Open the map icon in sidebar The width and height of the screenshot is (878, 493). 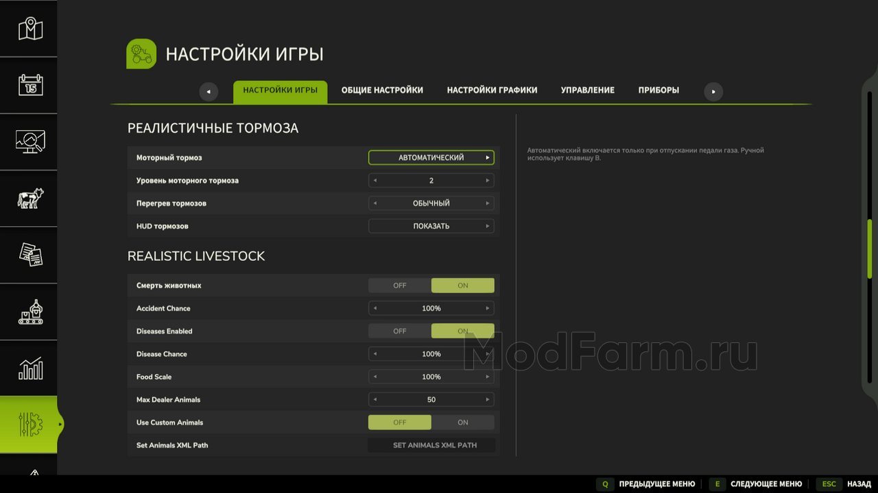[30, 28]
